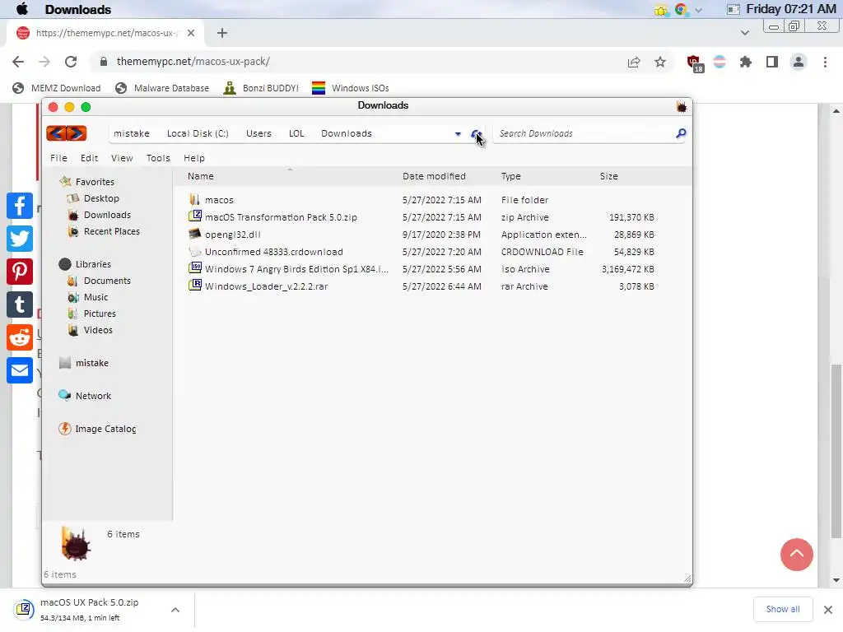Expand the tray chevron in top bar
Image resolution: width=843 pixels, height=632 pixels.
[698, 10]
